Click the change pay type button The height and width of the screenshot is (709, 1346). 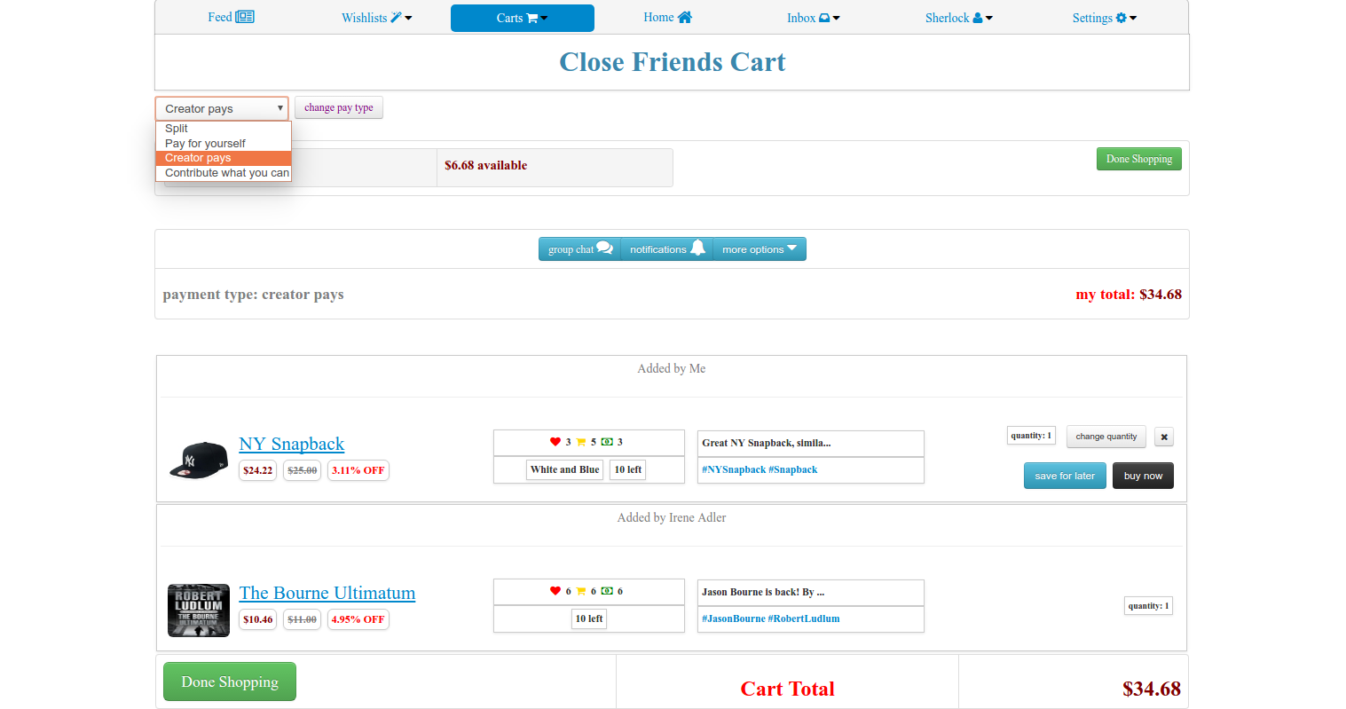[338, 107]
